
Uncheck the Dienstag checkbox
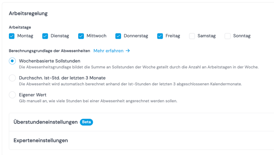45,36
